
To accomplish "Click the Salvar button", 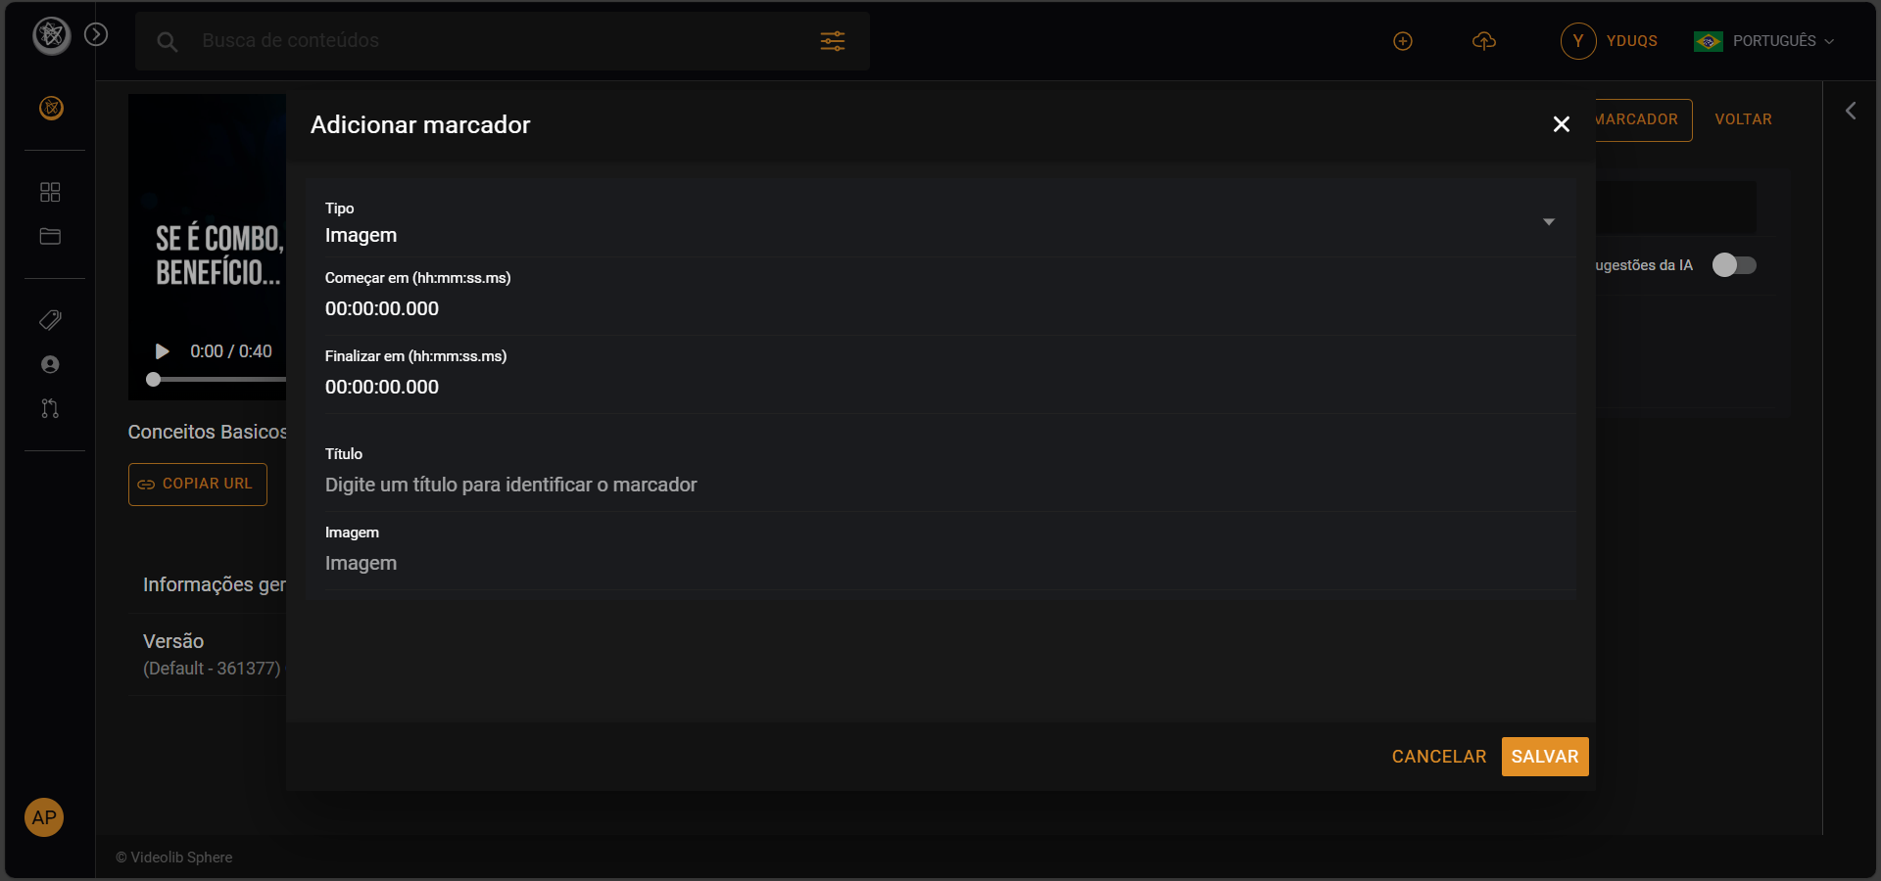I will click(x=1544, y=757).
